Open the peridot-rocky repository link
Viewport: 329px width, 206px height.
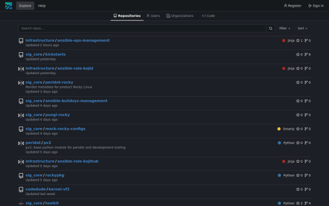pyautogui.click(x=59, y=82)
